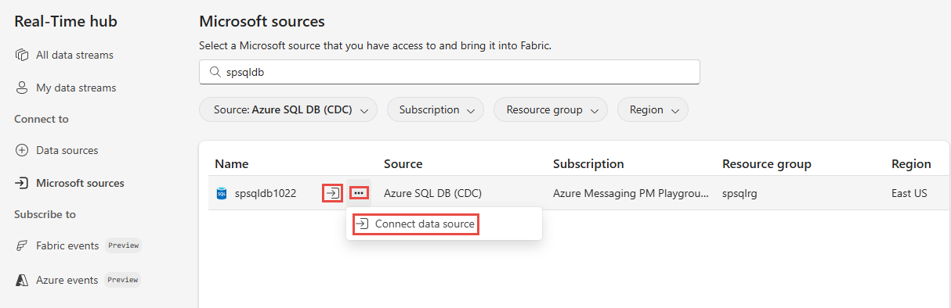Click the Azure events logo icon
The image size is (951, 308).
coord(22,280)
